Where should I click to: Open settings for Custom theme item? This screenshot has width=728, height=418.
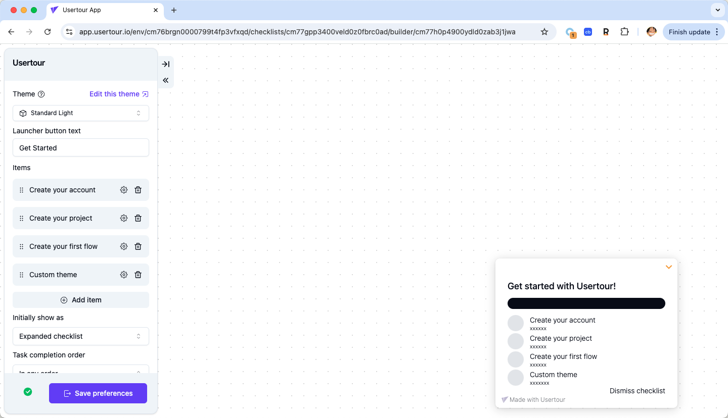[124, 275]
